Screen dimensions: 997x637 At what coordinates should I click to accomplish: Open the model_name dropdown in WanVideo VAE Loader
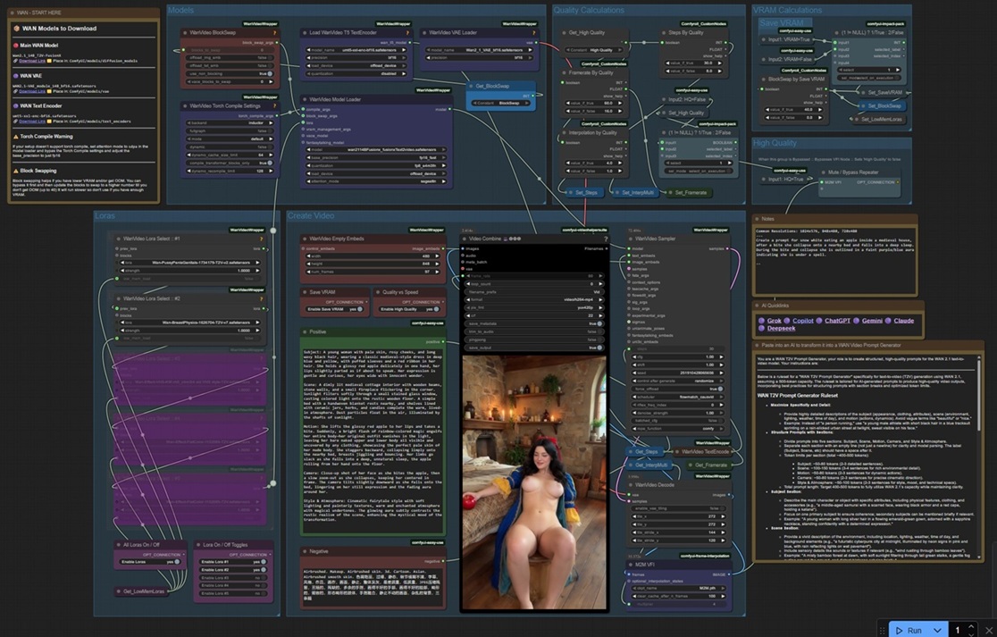point(479,50)
